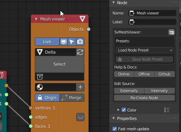The width and height of the screenshot is (181, 132).
Task: Click the vertices. 1 input socket
Action: (31, 108)
